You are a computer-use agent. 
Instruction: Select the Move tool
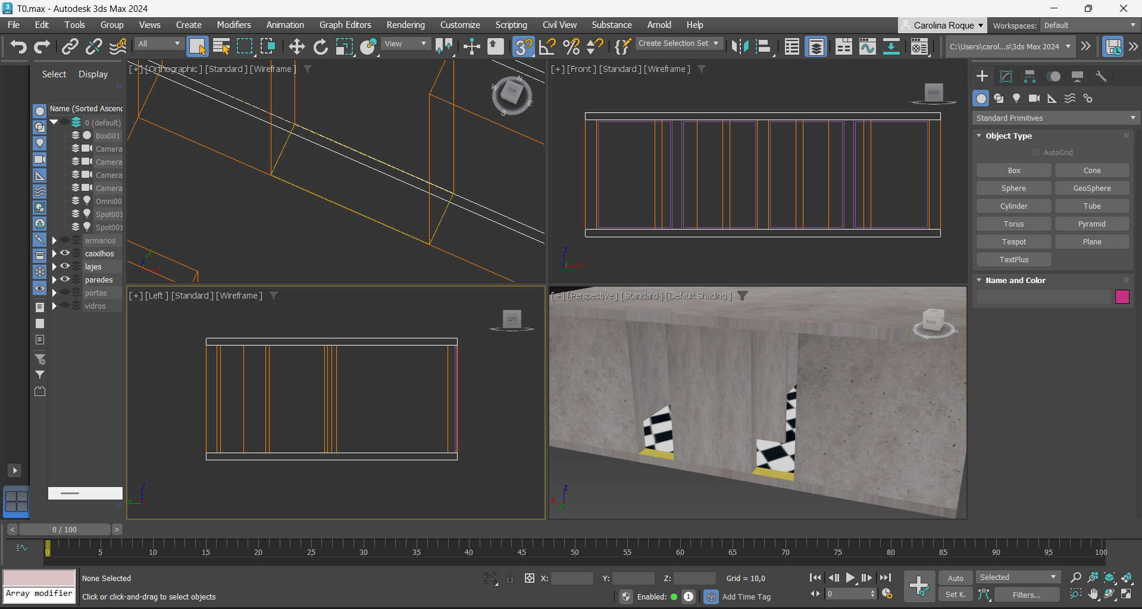point(296,46)
